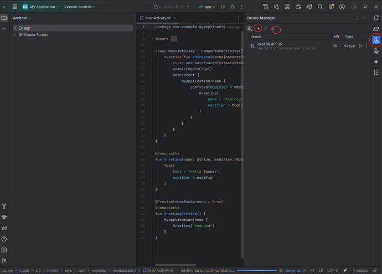Toggle Device Manager tool window button

pos(376,40)
